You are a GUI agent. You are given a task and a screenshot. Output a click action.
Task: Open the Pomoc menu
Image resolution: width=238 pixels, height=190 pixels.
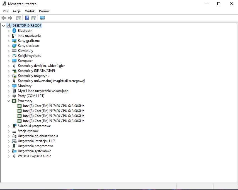click(x=44, y=11)
